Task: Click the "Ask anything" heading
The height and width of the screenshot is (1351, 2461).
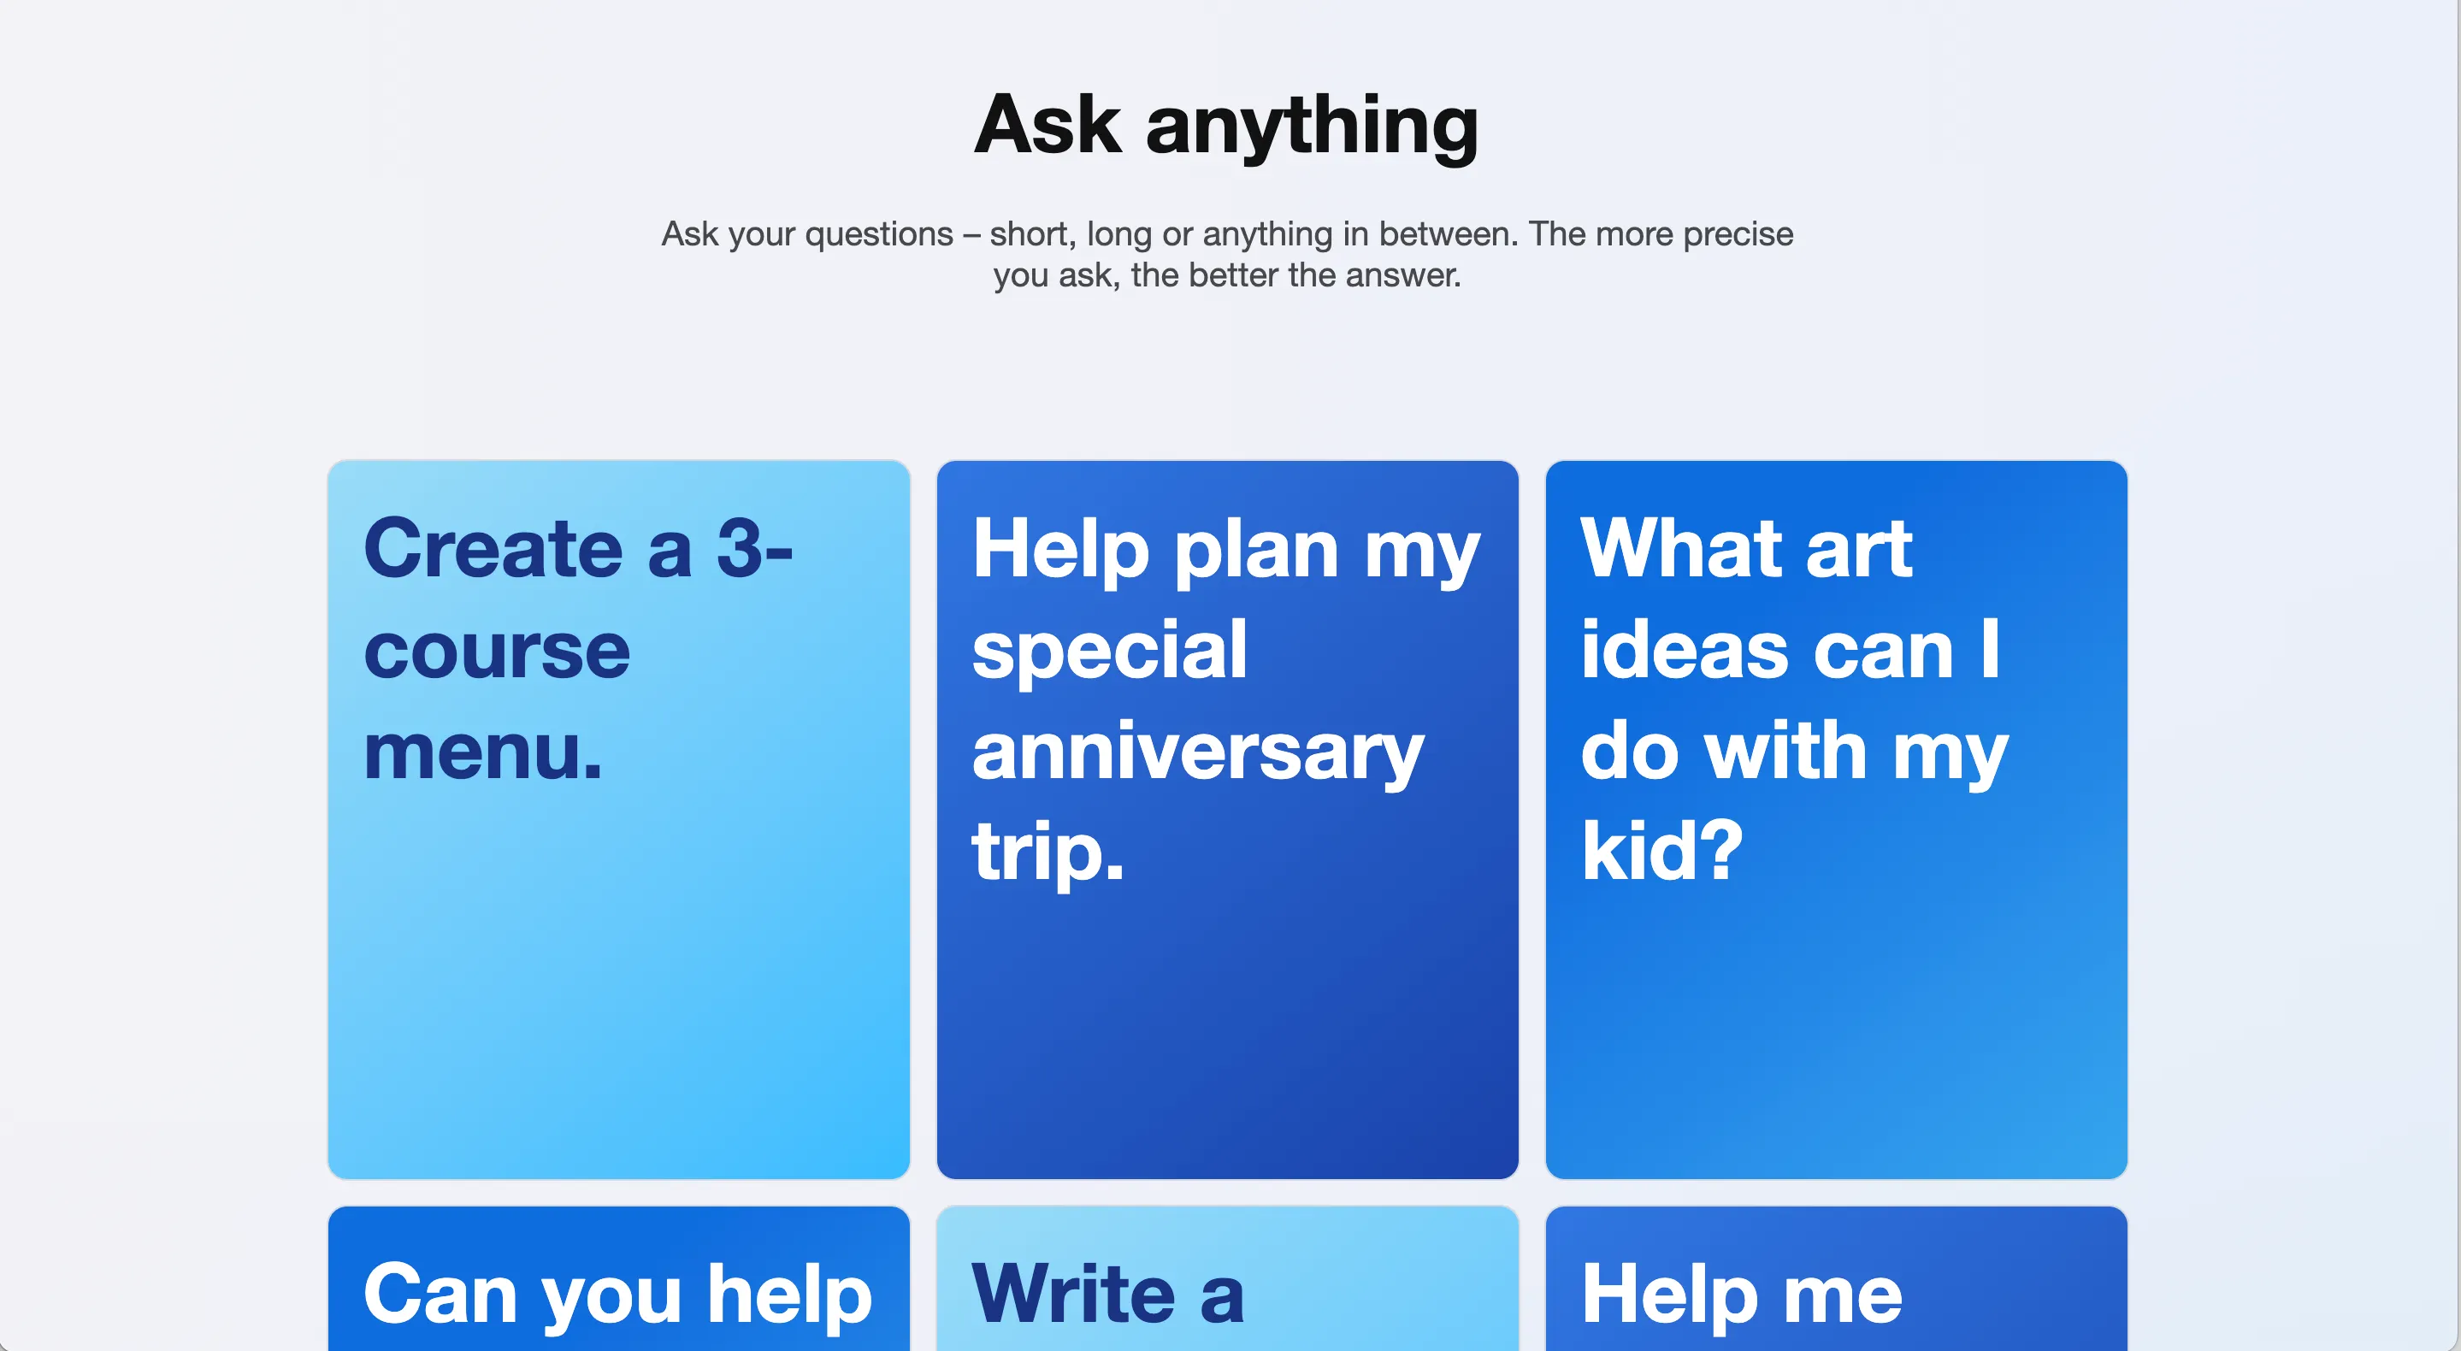Action: tap(1227, 124)
